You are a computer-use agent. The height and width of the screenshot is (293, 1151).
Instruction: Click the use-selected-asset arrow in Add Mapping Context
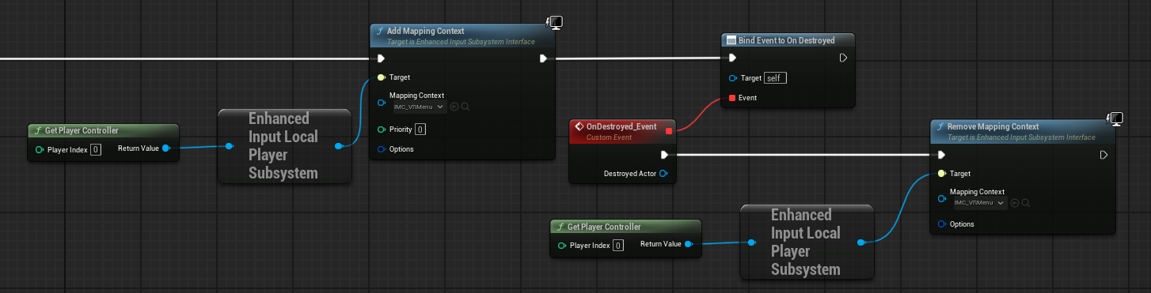point(454,107)
